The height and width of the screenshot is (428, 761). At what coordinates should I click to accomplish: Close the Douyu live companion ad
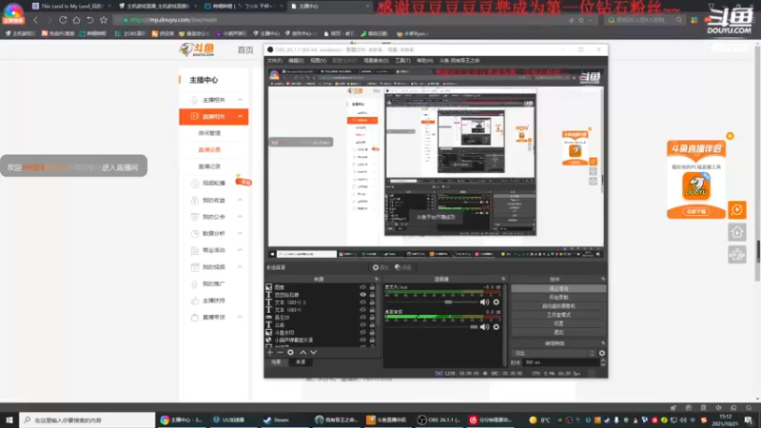730,136
